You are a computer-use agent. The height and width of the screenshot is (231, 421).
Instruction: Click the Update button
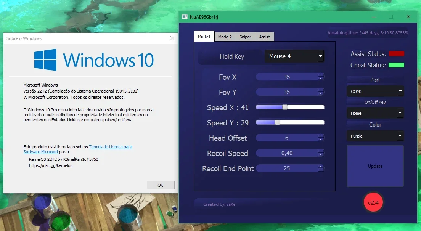pos(375,166)
